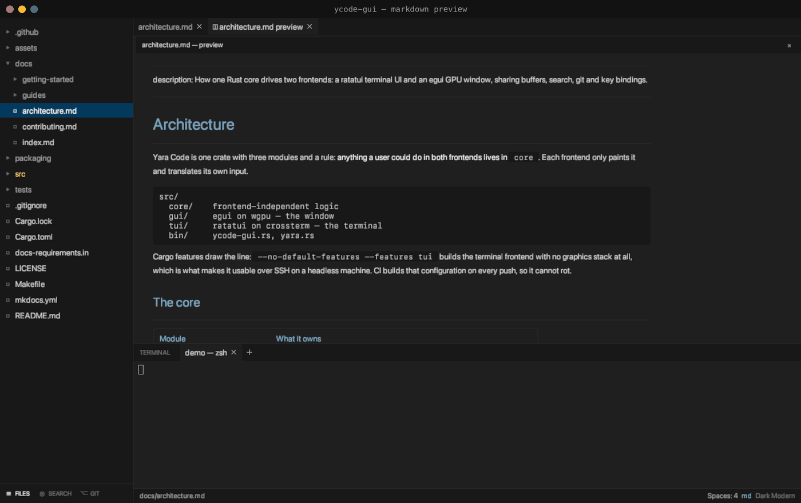The height and width of the screenshot is (503, 801).
Task: Click the preview icon on preview tab
Action: click(215, 27)
